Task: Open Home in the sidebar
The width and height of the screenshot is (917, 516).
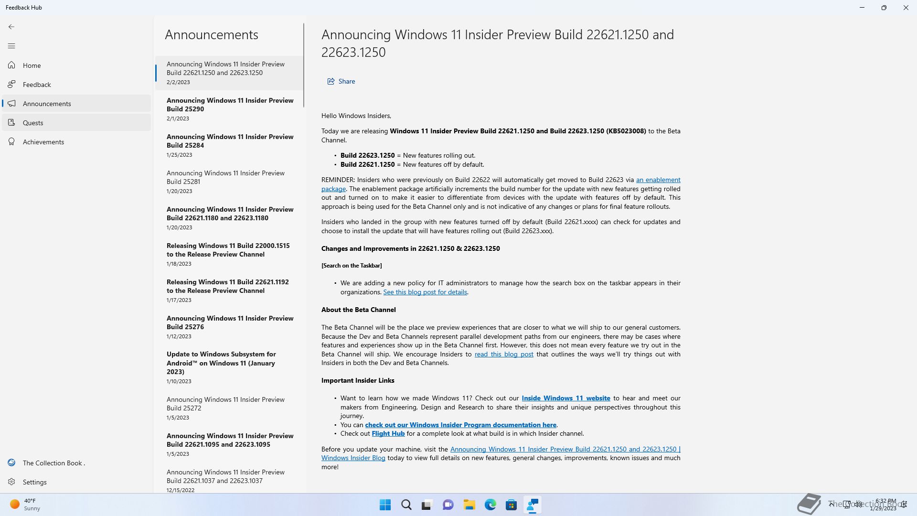Action: point(76,65)
